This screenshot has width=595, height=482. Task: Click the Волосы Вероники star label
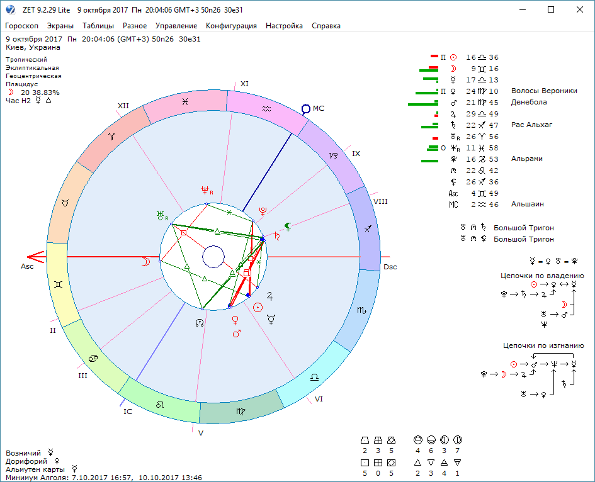(x=544, y=91)
